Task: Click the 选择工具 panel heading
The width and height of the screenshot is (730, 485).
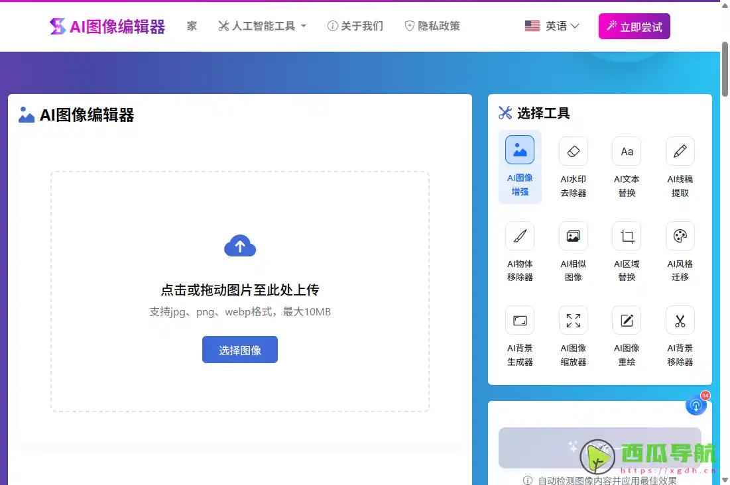Action: (x=534, y=113)
